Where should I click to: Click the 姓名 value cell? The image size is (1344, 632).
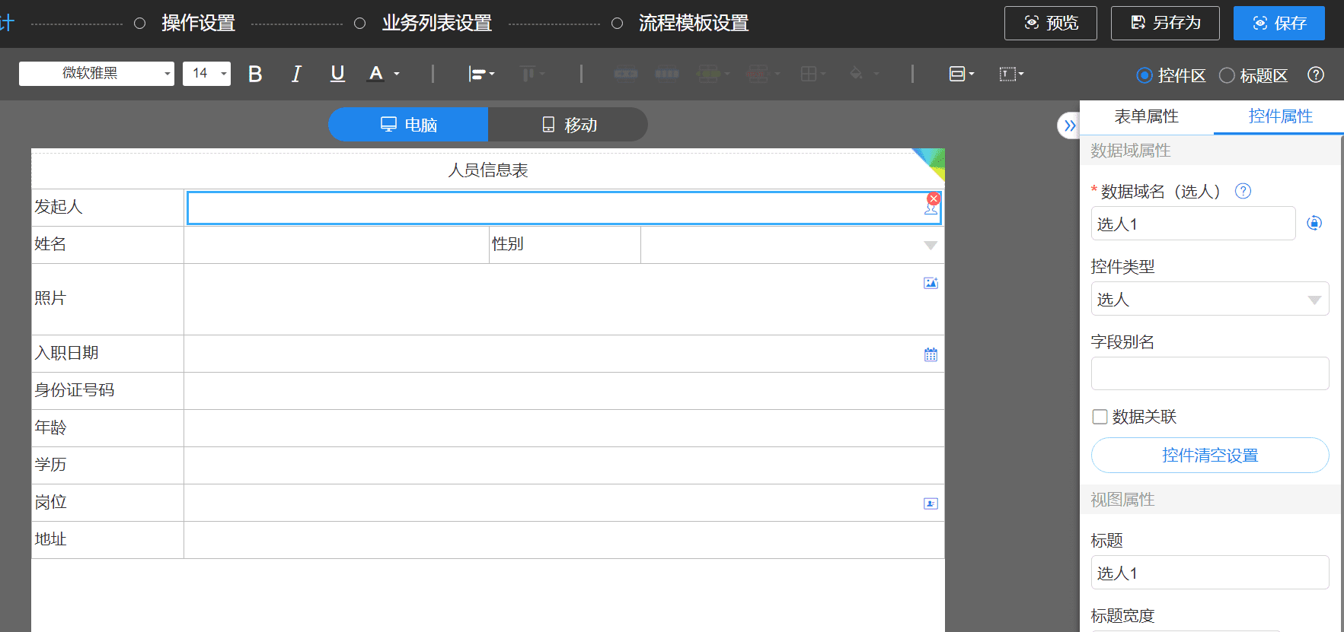[336, 245]
